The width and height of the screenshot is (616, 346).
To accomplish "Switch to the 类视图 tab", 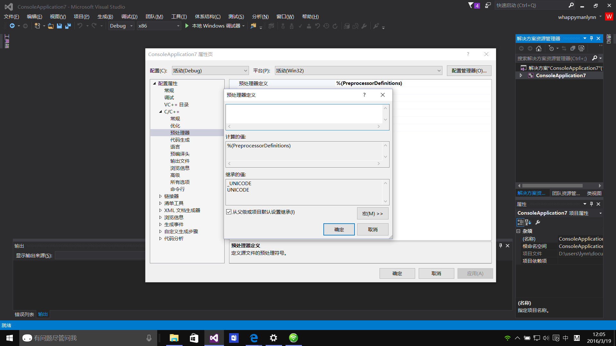I will 594,193.
